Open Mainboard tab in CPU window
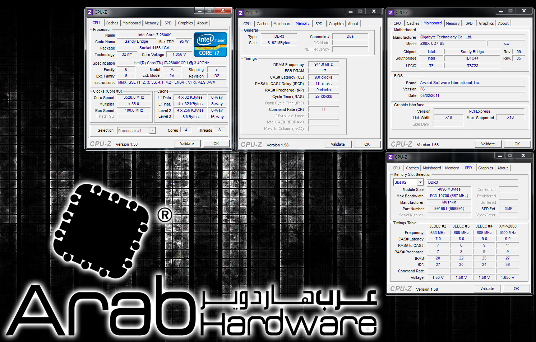536x342 pixels. (x=131, y=23)
